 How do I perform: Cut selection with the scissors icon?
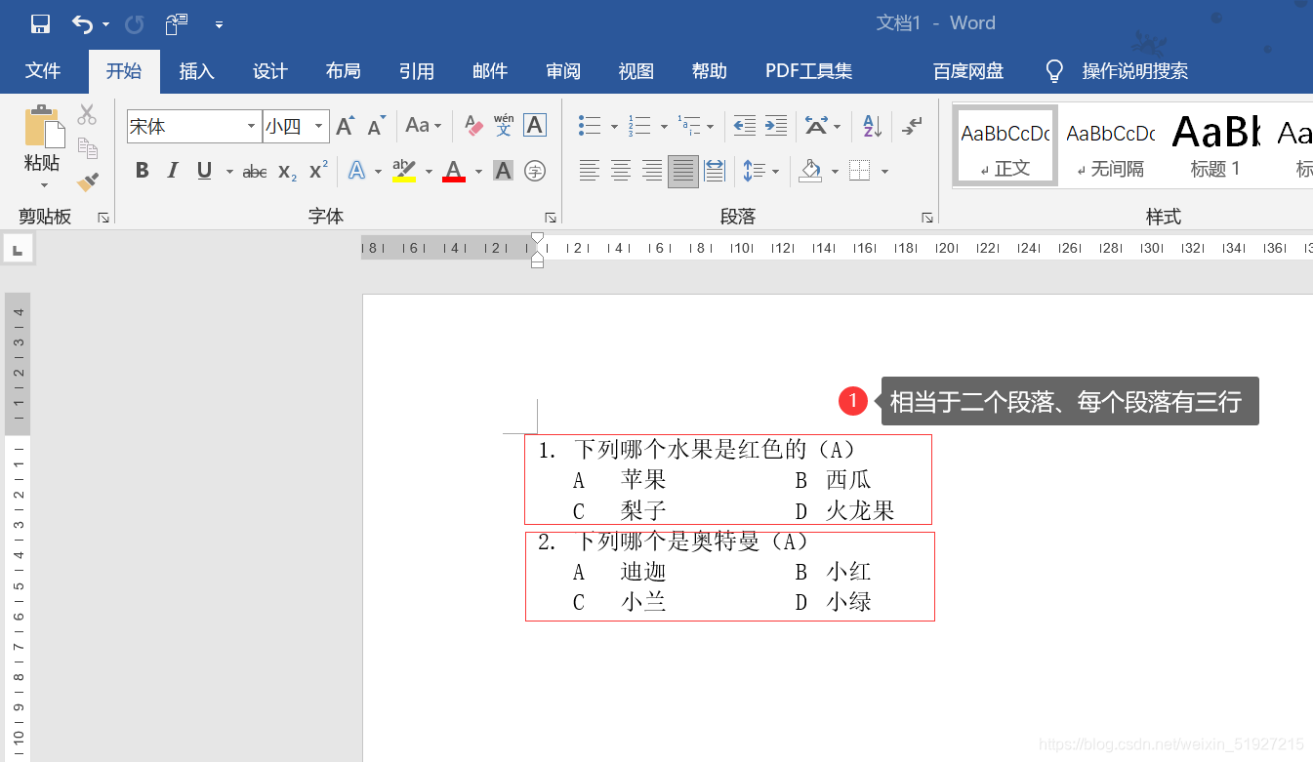pyautogui.click(x=88, y=115)
